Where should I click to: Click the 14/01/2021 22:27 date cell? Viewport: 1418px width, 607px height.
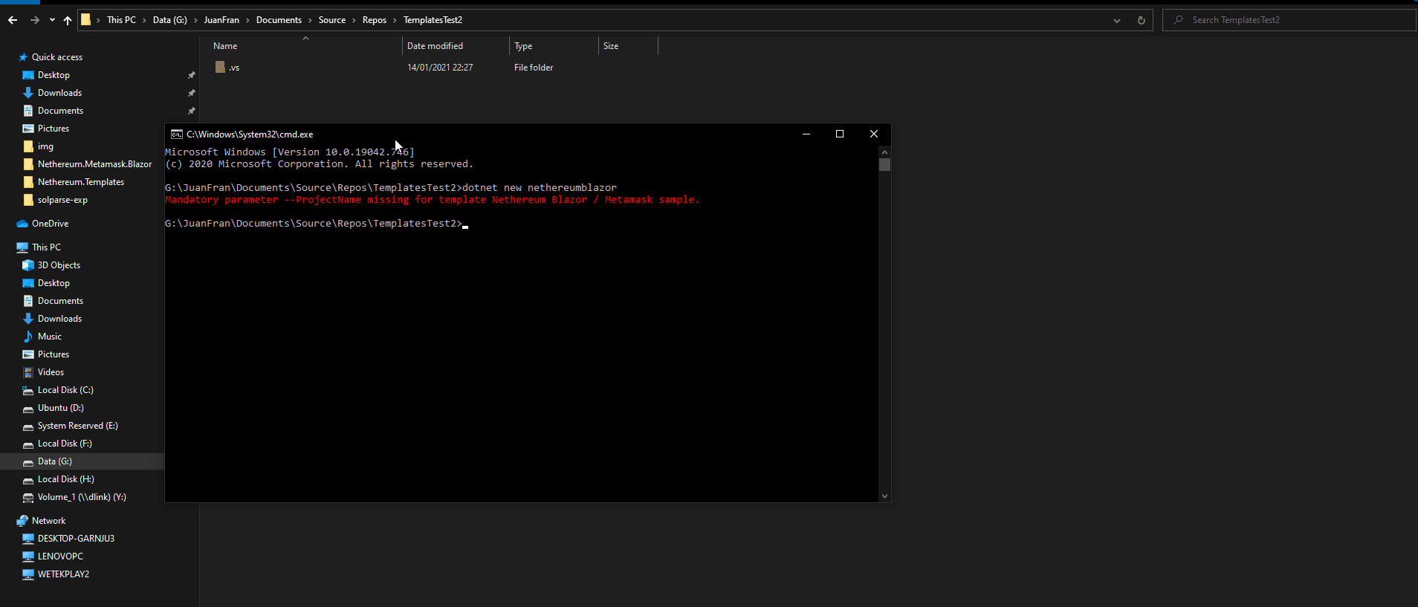(x=440, y=68)
